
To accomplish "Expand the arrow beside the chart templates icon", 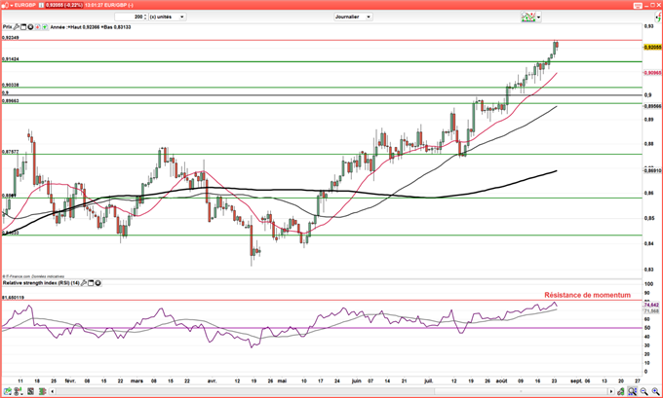I will click(x=538, y=18).
